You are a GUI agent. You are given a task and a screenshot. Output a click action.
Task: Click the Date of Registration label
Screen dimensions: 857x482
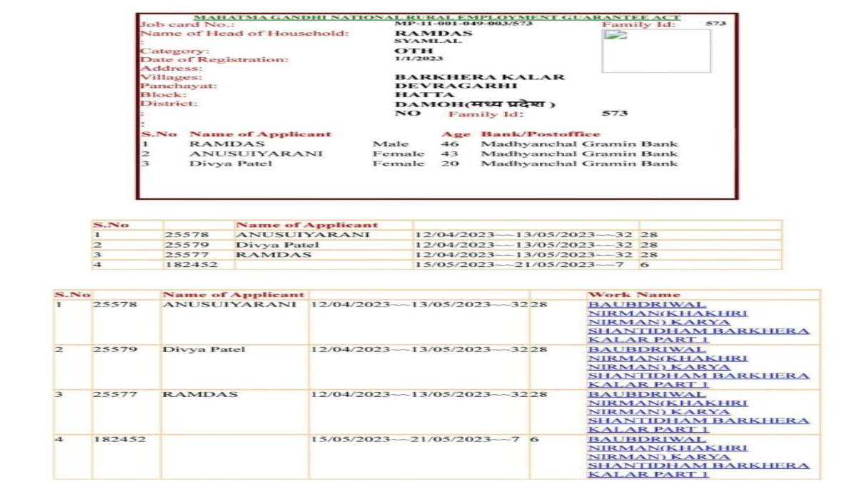click(x=214, y=59)
